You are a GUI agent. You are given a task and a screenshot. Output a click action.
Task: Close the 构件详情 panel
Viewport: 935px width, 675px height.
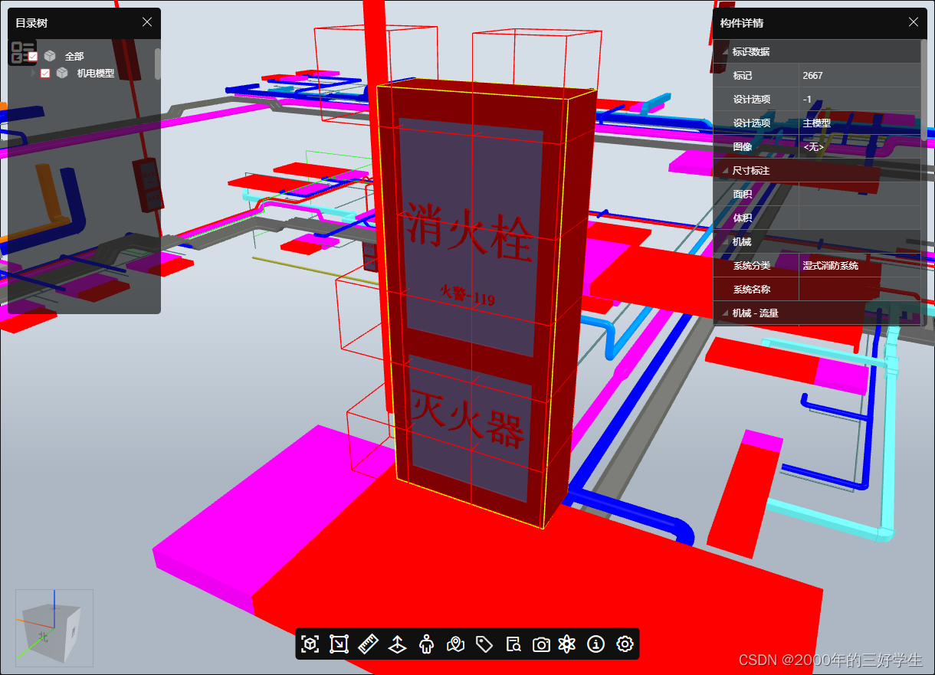[913, 22]
